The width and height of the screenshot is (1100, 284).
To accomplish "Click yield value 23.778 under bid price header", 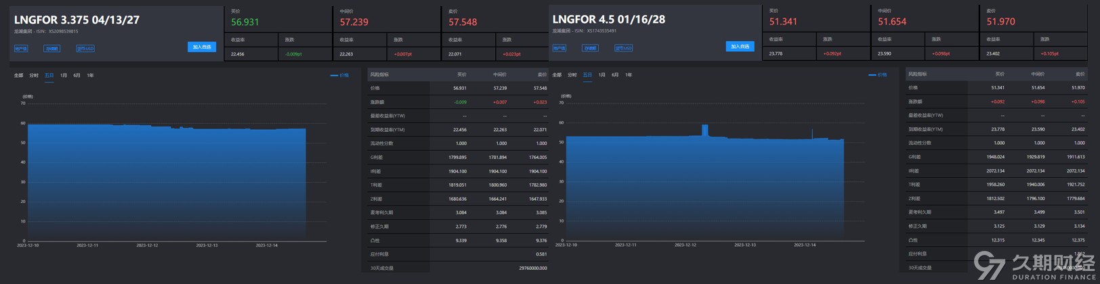I will coord(776,53).
